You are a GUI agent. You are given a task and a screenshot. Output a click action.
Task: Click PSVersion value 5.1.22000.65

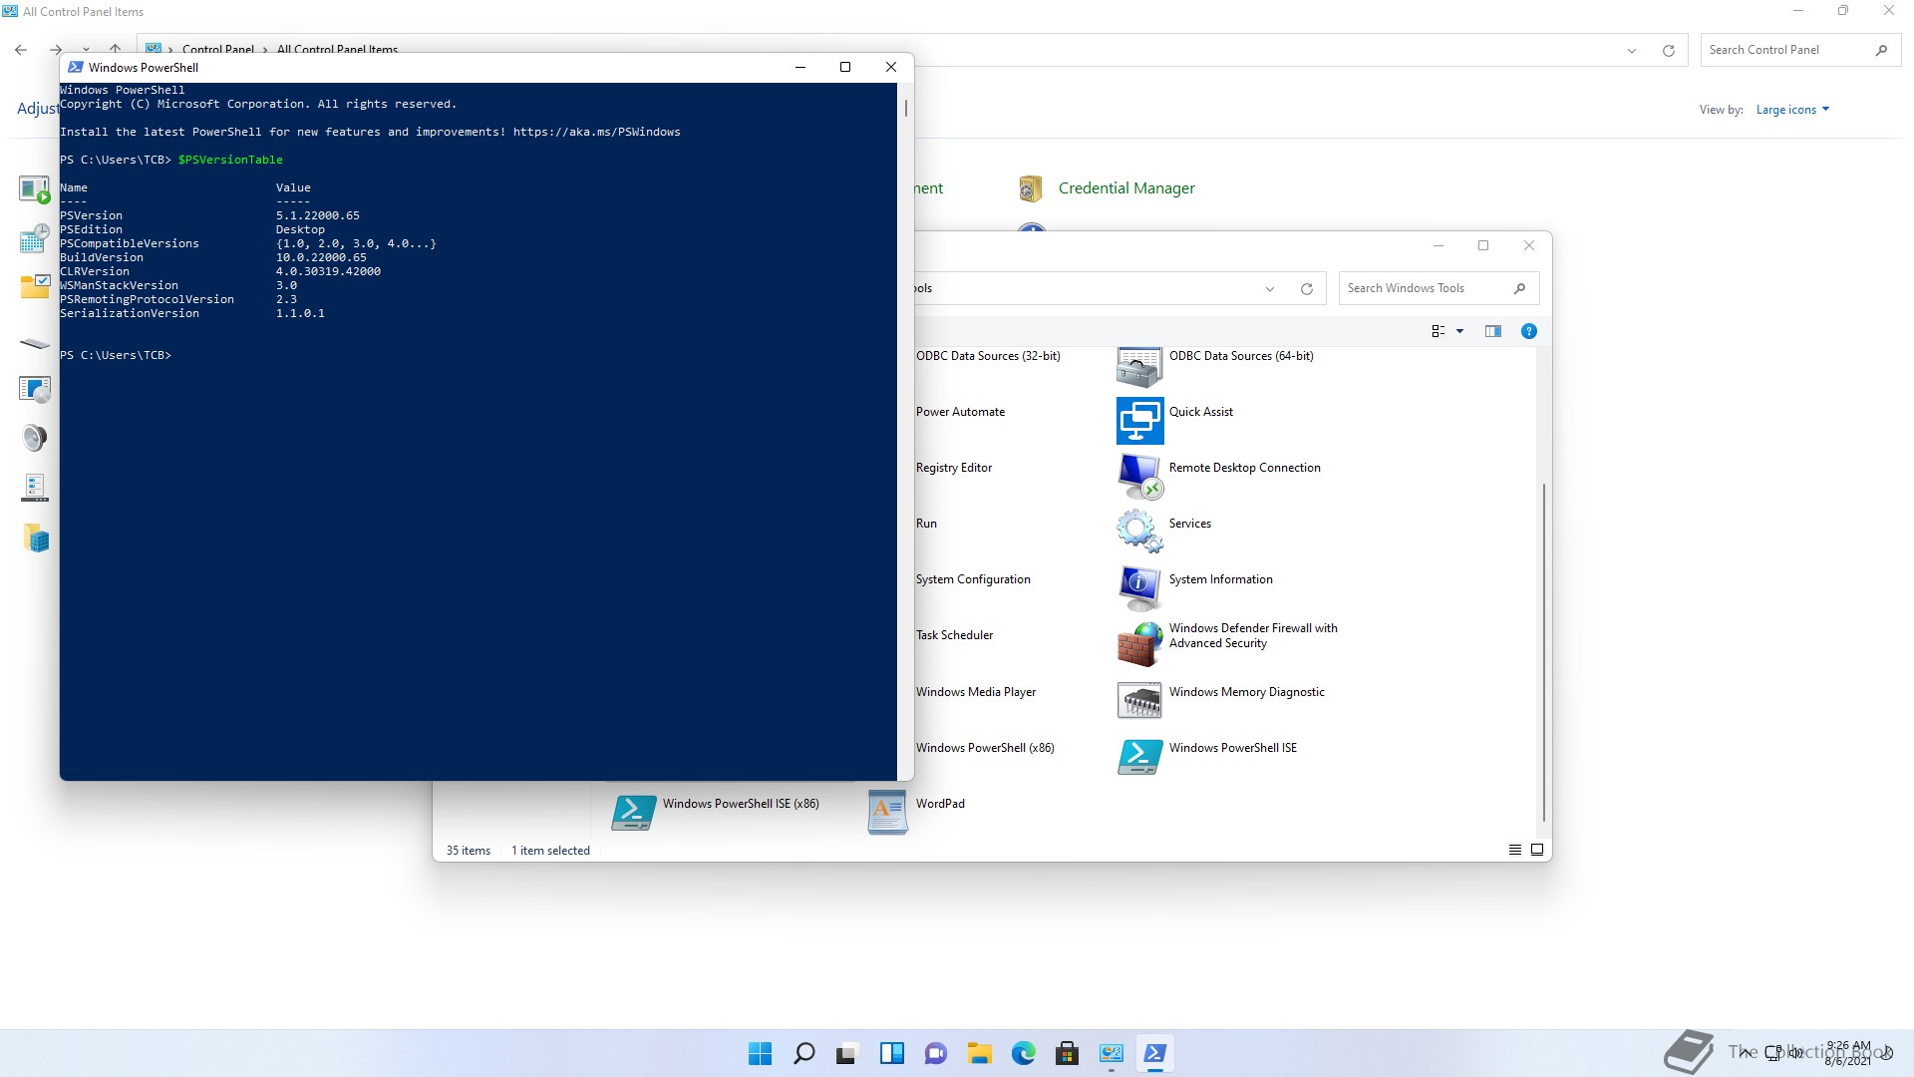click(x=318, y=215)
